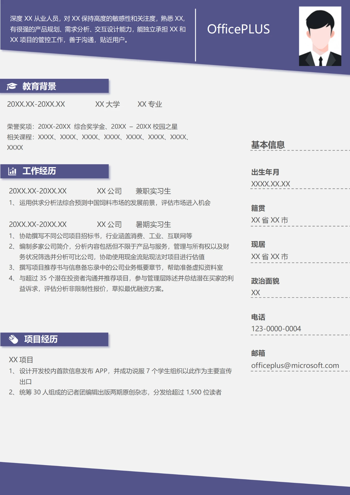350x495 pixels.
Task: Select the line 设计开发校内首款信息发布 APP
Action: (120, 376)
